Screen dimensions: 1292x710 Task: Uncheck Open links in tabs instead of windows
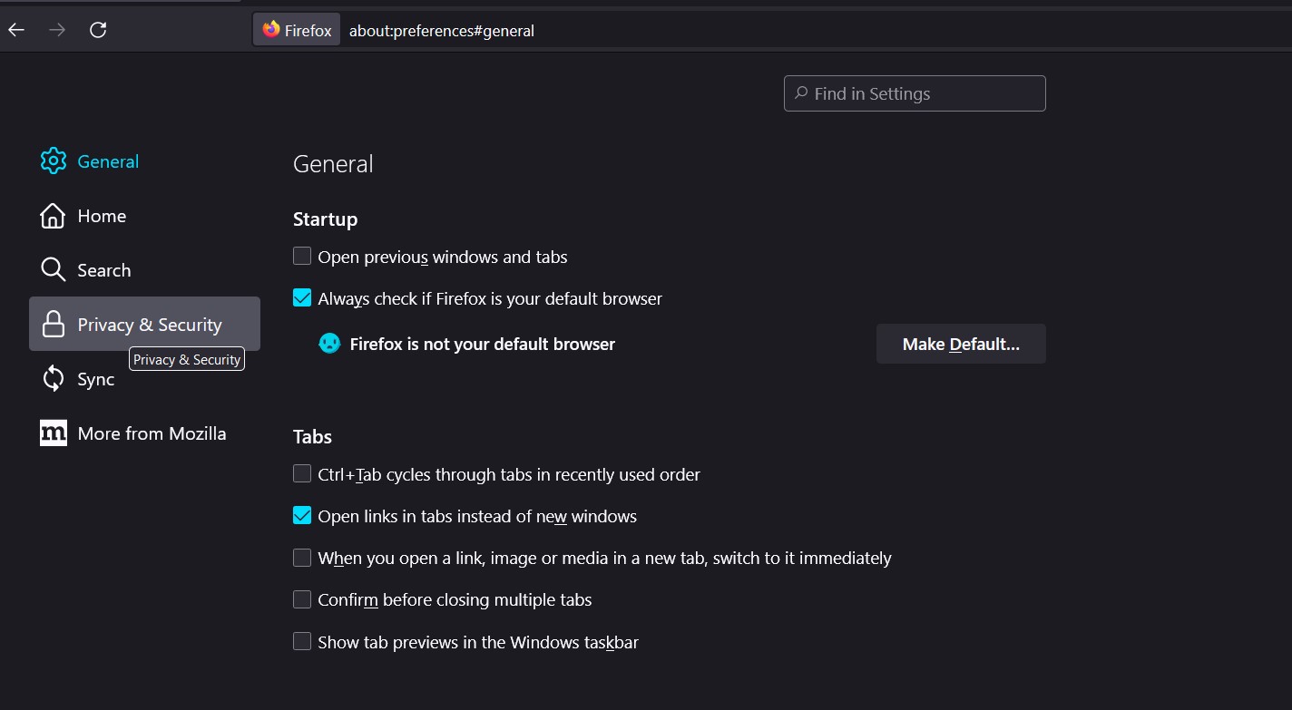coord(302,516)
